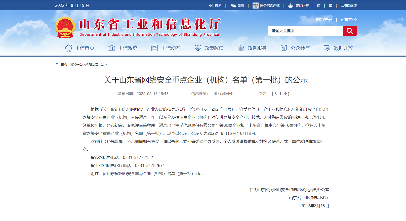Click the home icon beside 工信首页
Screen dimensions: 406x221
coord(69,48)
